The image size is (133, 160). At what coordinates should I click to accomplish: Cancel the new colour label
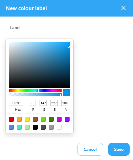pos(90,149)
